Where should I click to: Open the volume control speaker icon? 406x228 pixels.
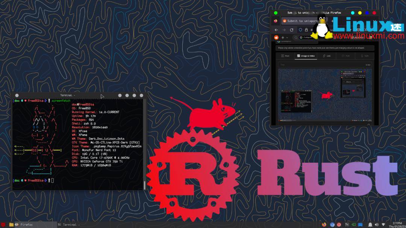377,225
